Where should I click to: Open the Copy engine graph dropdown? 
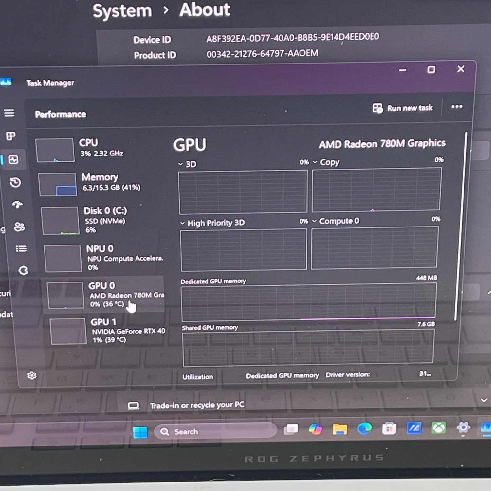(315, 162)
